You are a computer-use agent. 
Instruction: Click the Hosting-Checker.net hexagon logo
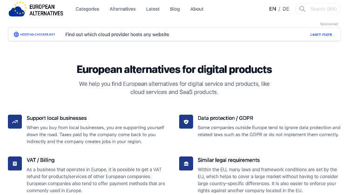[16, 34]
